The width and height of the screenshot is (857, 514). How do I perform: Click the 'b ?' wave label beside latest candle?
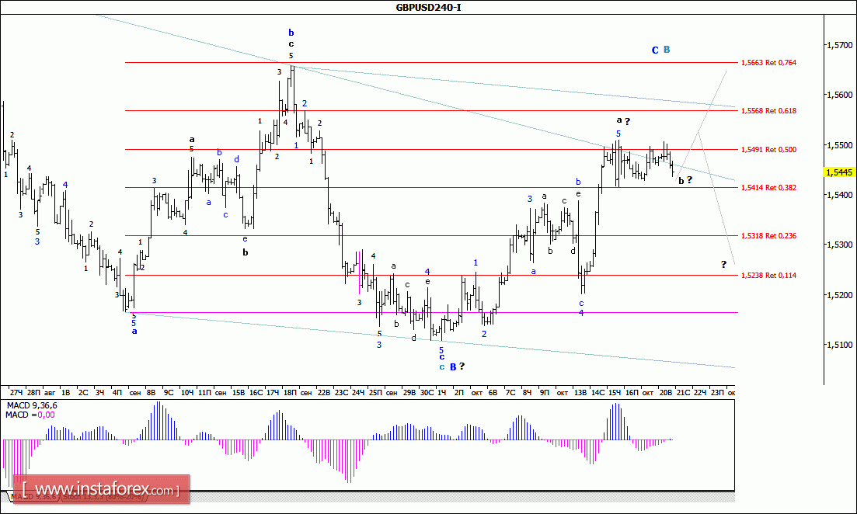685,180
